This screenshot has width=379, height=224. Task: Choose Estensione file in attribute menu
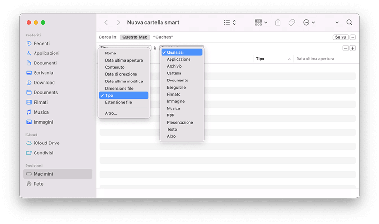(x=118, y=102)
